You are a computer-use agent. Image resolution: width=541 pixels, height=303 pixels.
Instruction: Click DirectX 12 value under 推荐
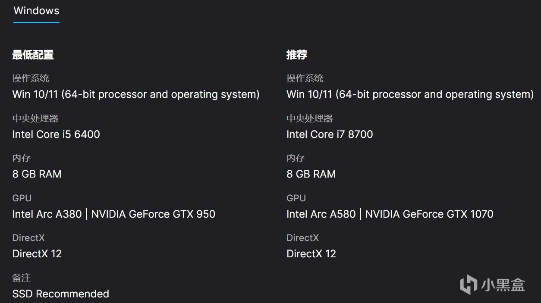pos(311,254)
